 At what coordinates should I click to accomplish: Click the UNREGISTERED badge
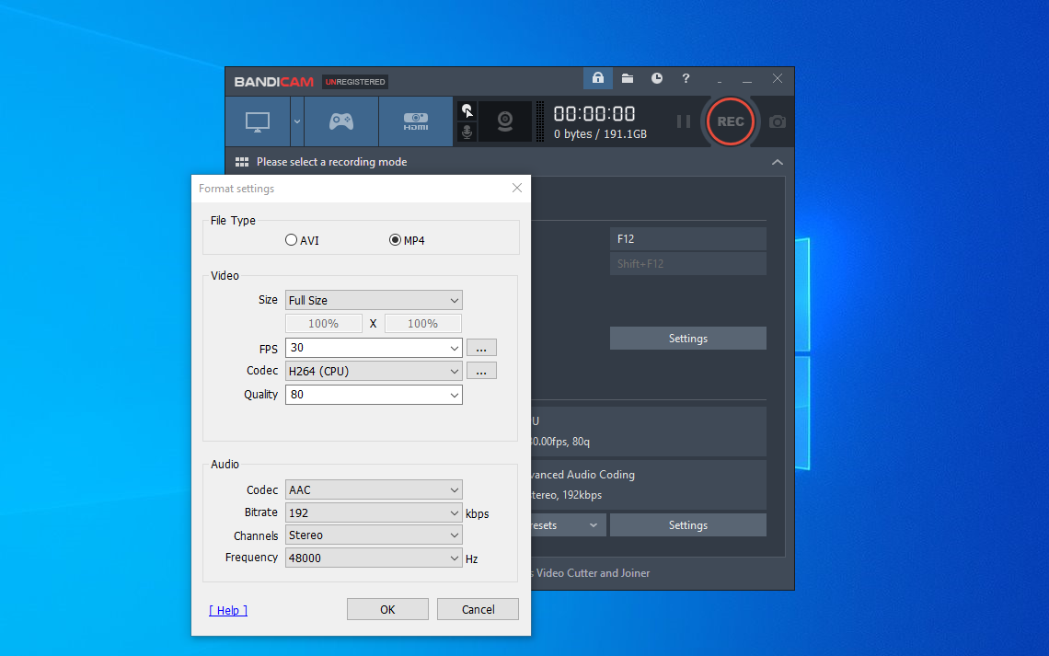(355, 82)
